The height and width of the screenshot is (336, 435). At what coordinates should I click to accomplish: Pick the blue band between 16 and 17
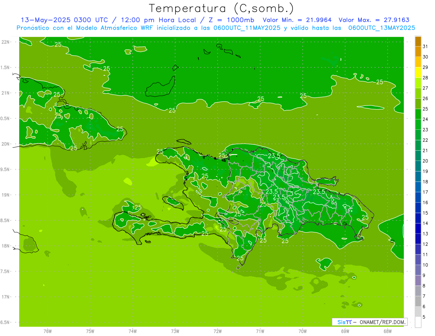(x=418, y=197)
